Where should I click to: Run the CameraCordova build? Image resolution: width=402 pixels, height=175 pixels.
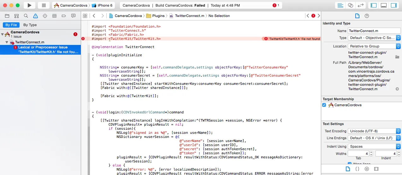[x=29, y=5]
